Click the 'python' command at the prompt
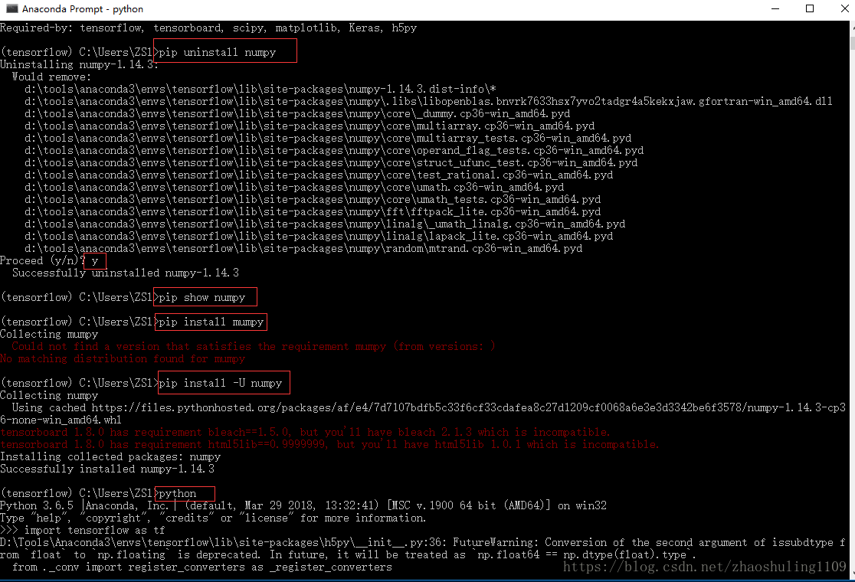Viewport: 855px width, 582px height. 177,494
